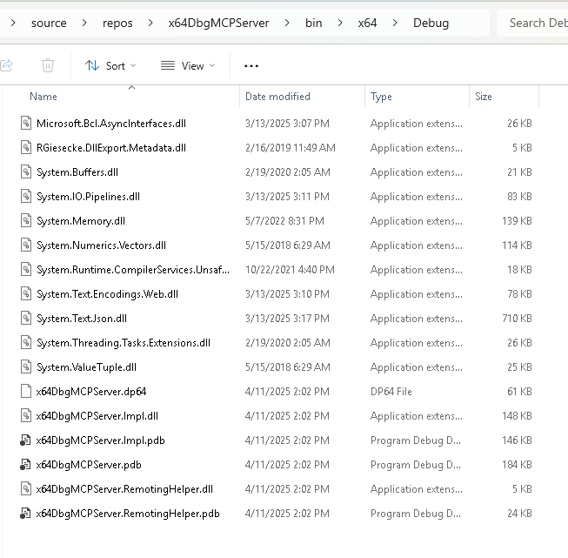This screenshot has height=558, width=568.
Task: Select file name System.Buffers.dll
Action: (x=77, y=172)
